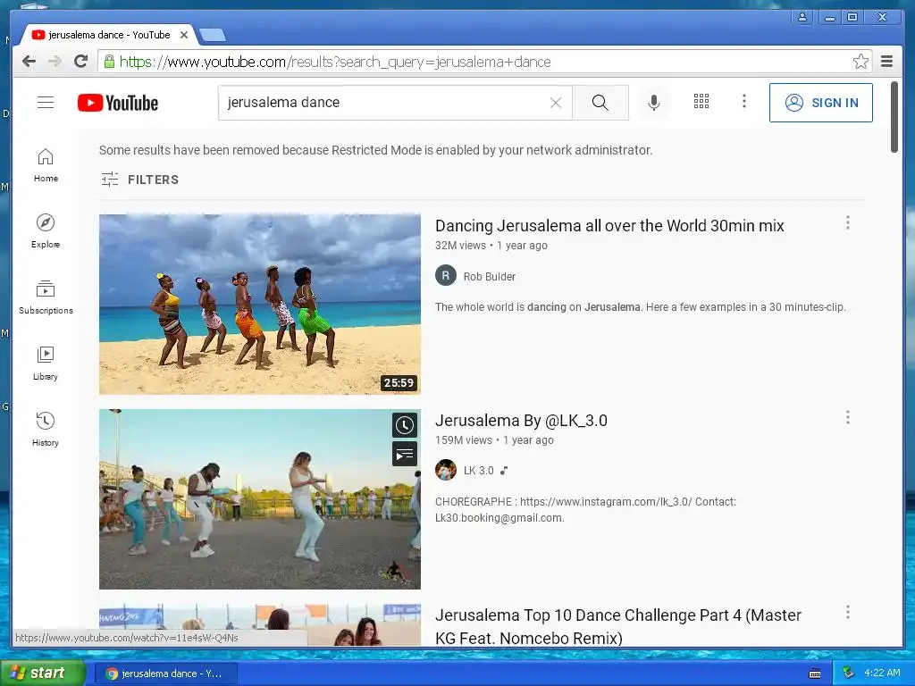Open the Chrome hamburger menu
This screenshot has width=915, height=686.
click(x=887, y=62)
